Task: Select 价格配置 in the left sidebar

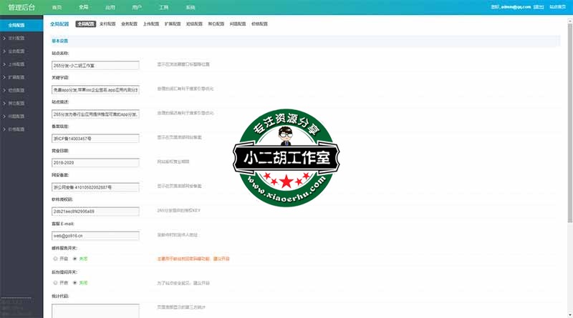Action: (16, 129)
